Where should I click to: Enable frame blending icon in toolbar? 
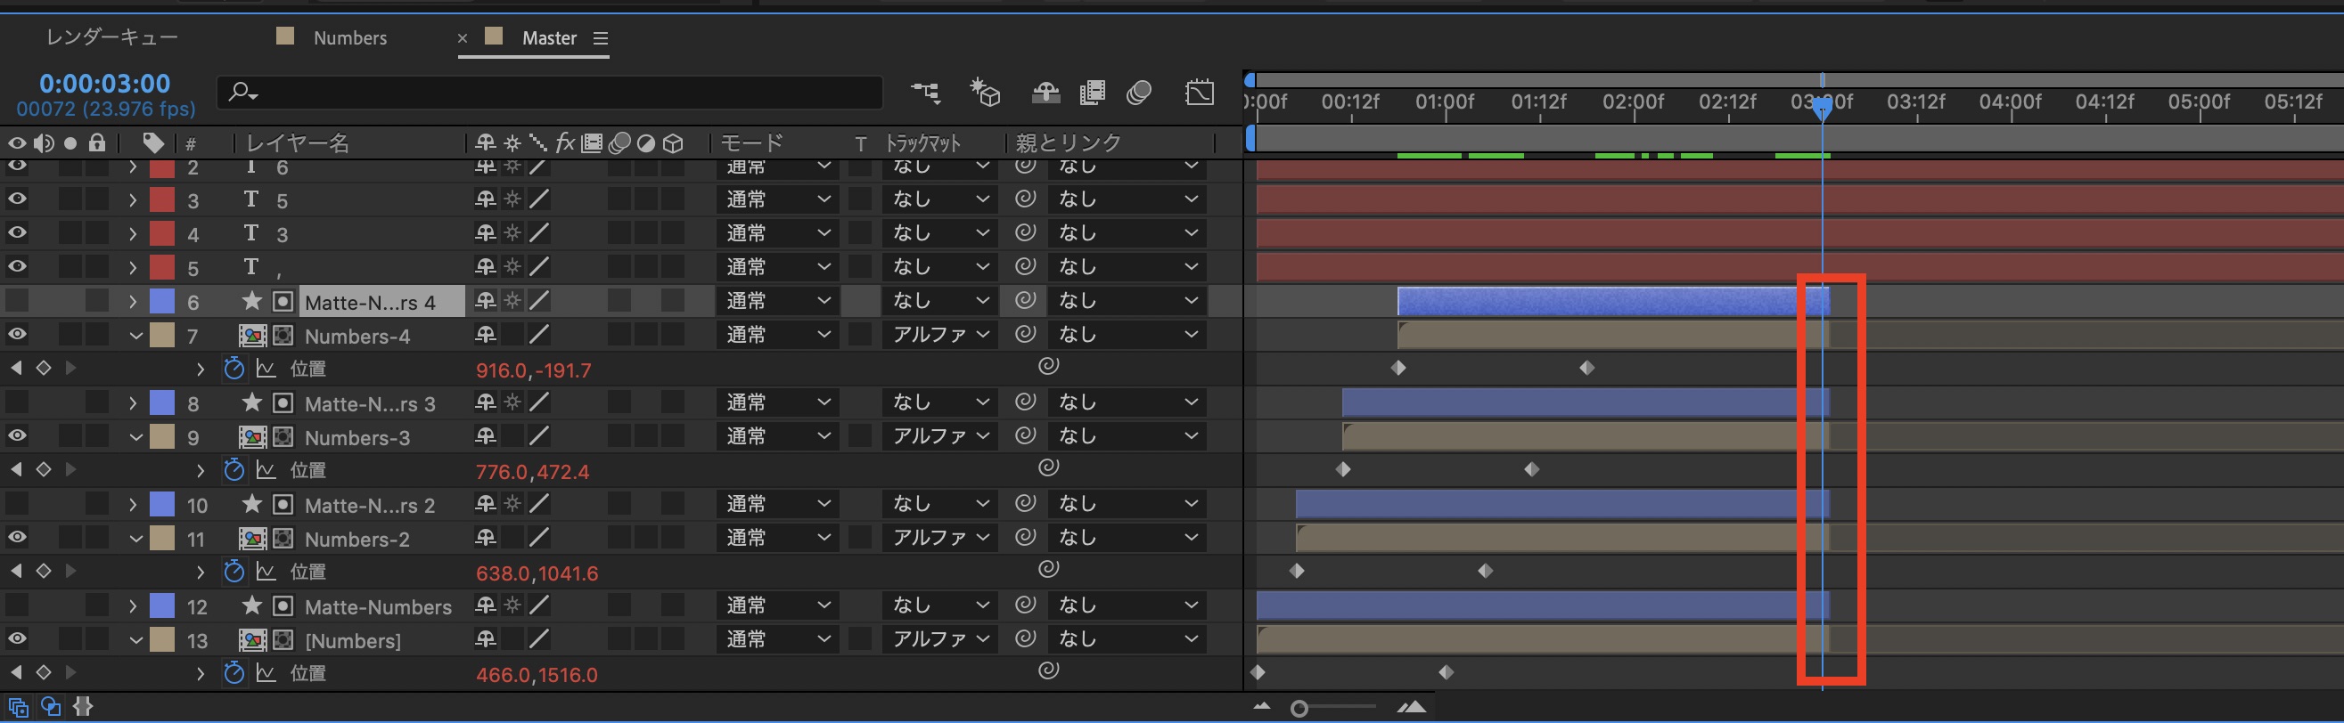click(1092, 92)
